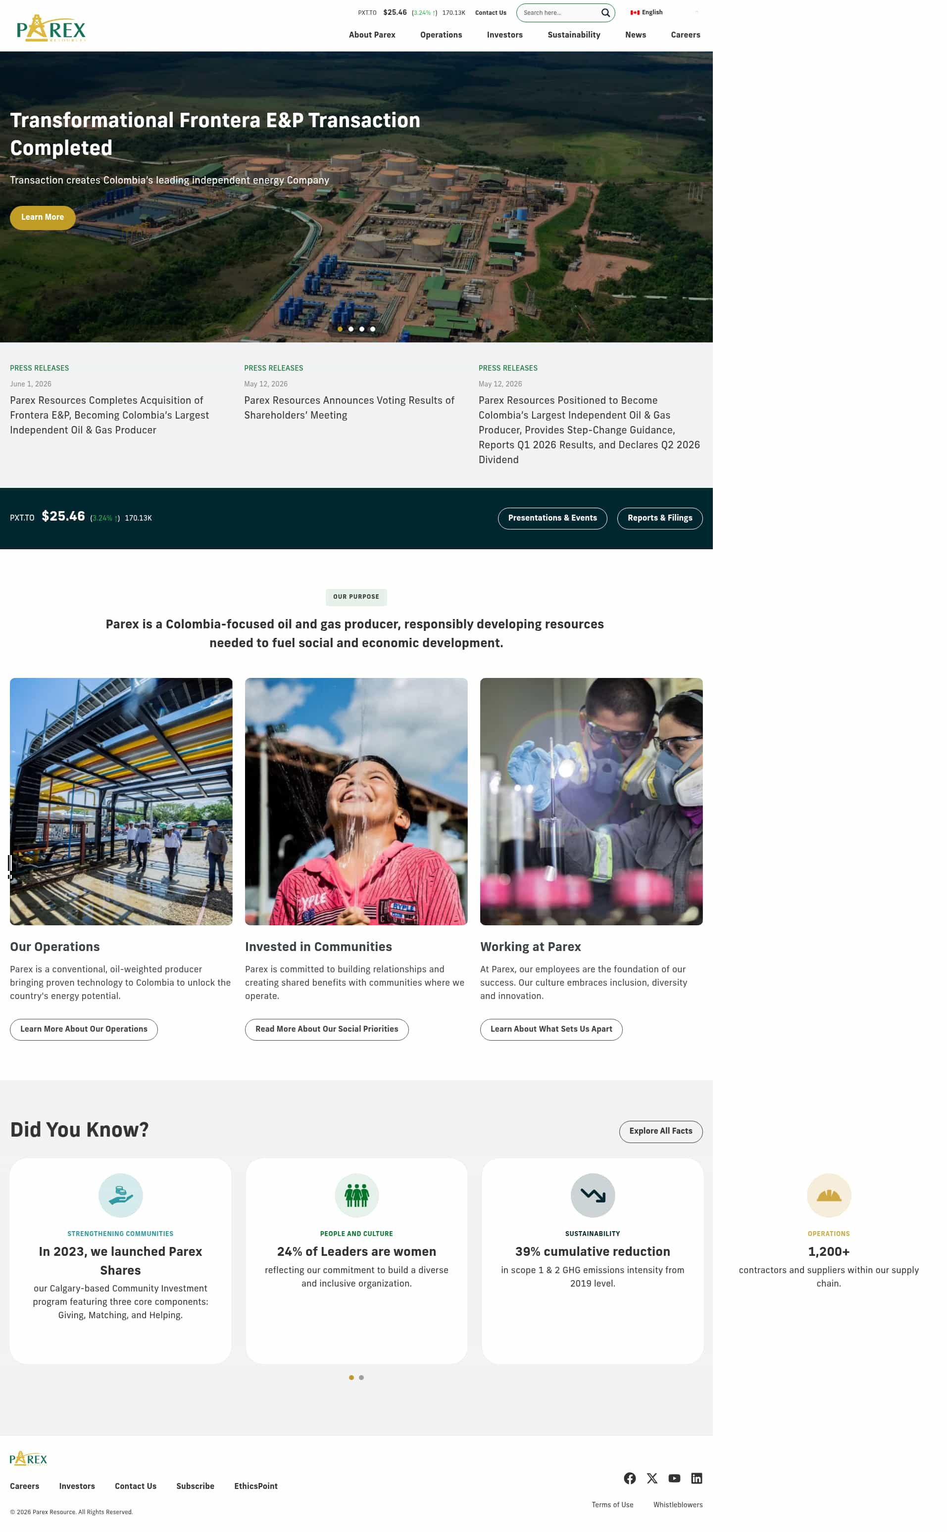The width and height of the screenshot is (947, 1532).
Task: Select the fourth hero carousel dot
Action: [373, 329]
